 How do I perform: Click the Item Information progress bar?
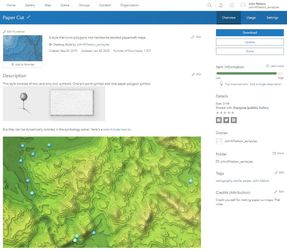[x=250, y=74]
